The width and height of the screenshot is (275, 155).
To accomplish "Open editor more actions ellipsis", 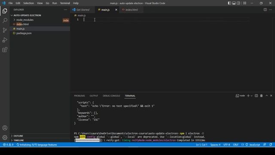I will point(270,9).
